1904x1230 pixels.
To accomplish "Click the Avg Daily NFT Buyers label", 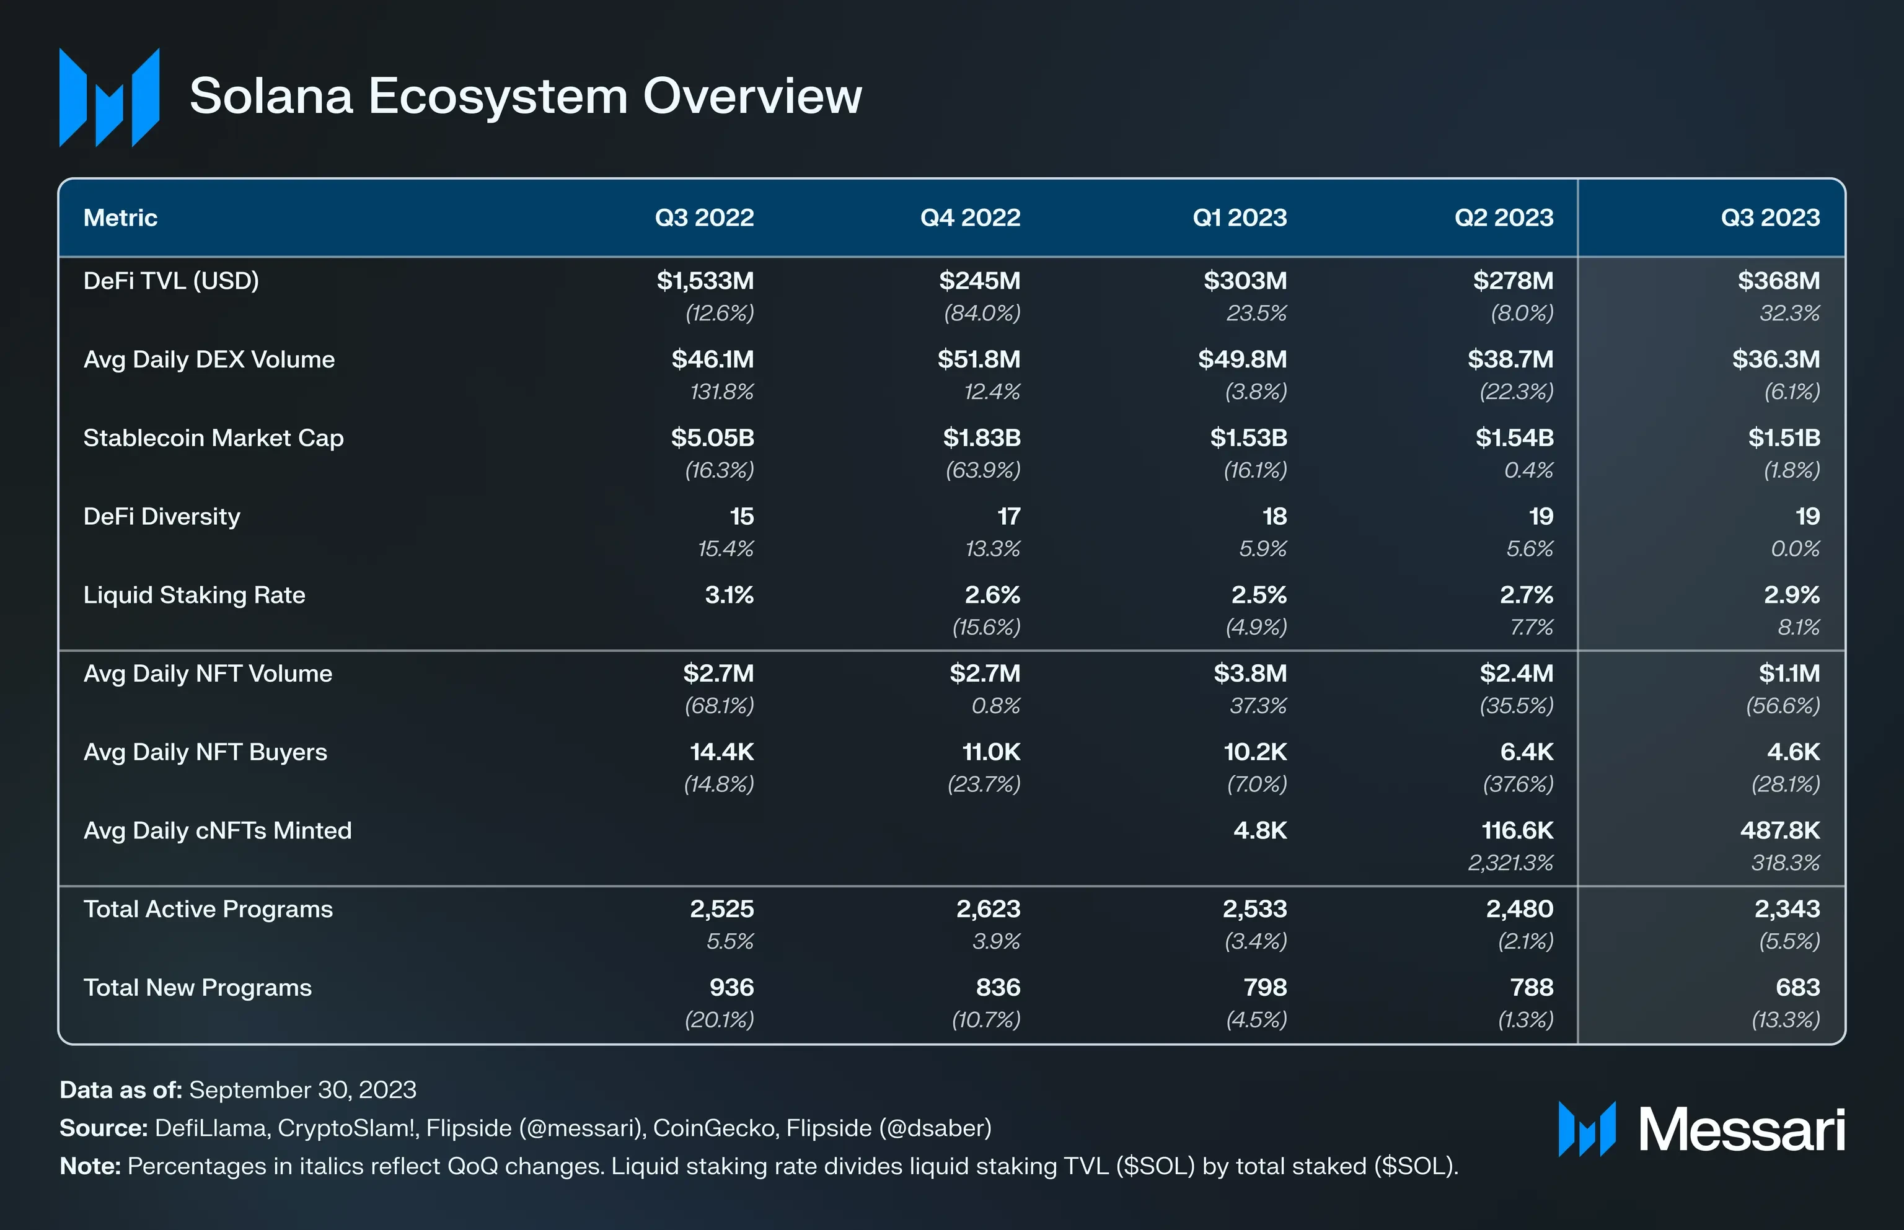I will (x=205, y=752).
